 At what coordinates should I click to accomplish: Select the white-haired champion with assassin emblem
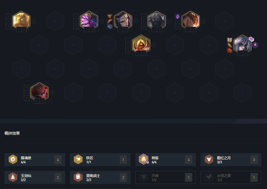pyautogui.click(x=242, y=44)
